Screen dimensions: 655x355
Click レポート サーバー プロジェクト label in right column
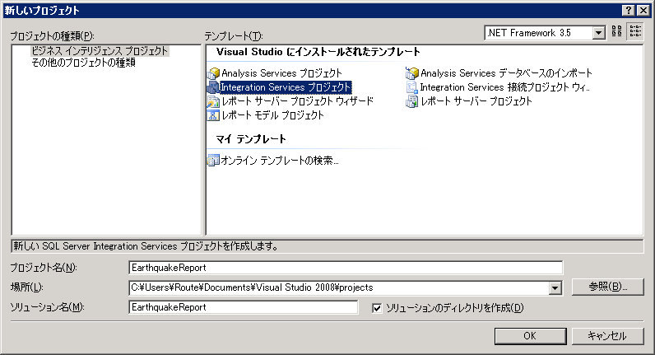point(476,101)
